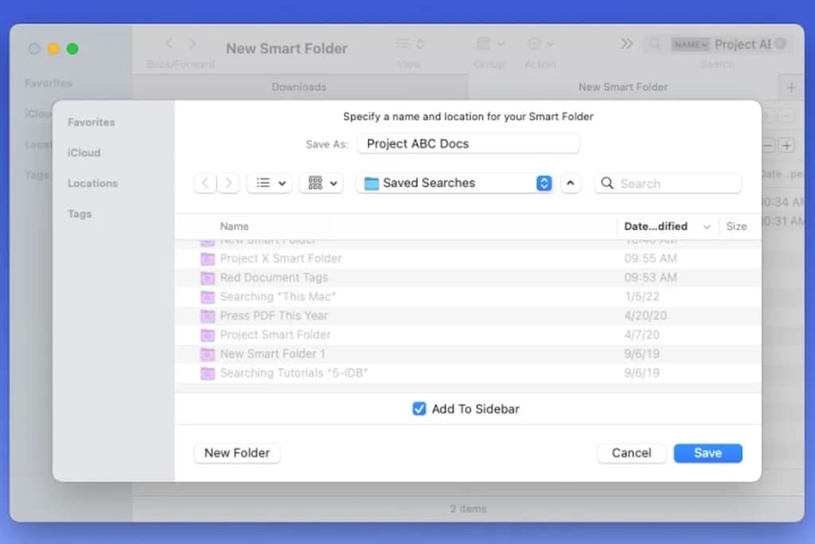Click the New Smart Folder 1 icon
This screenshot has width=815, height=544.
208,354
